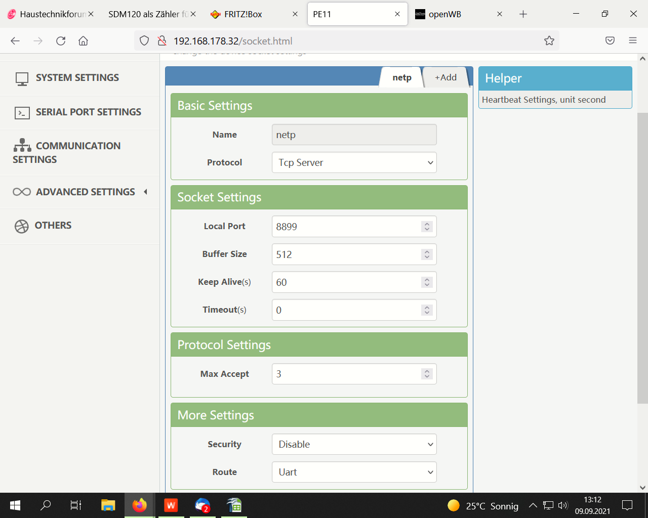Open Windows taskbar search
Viewport: 648px width, 518px height.
[x=46, y=505]
